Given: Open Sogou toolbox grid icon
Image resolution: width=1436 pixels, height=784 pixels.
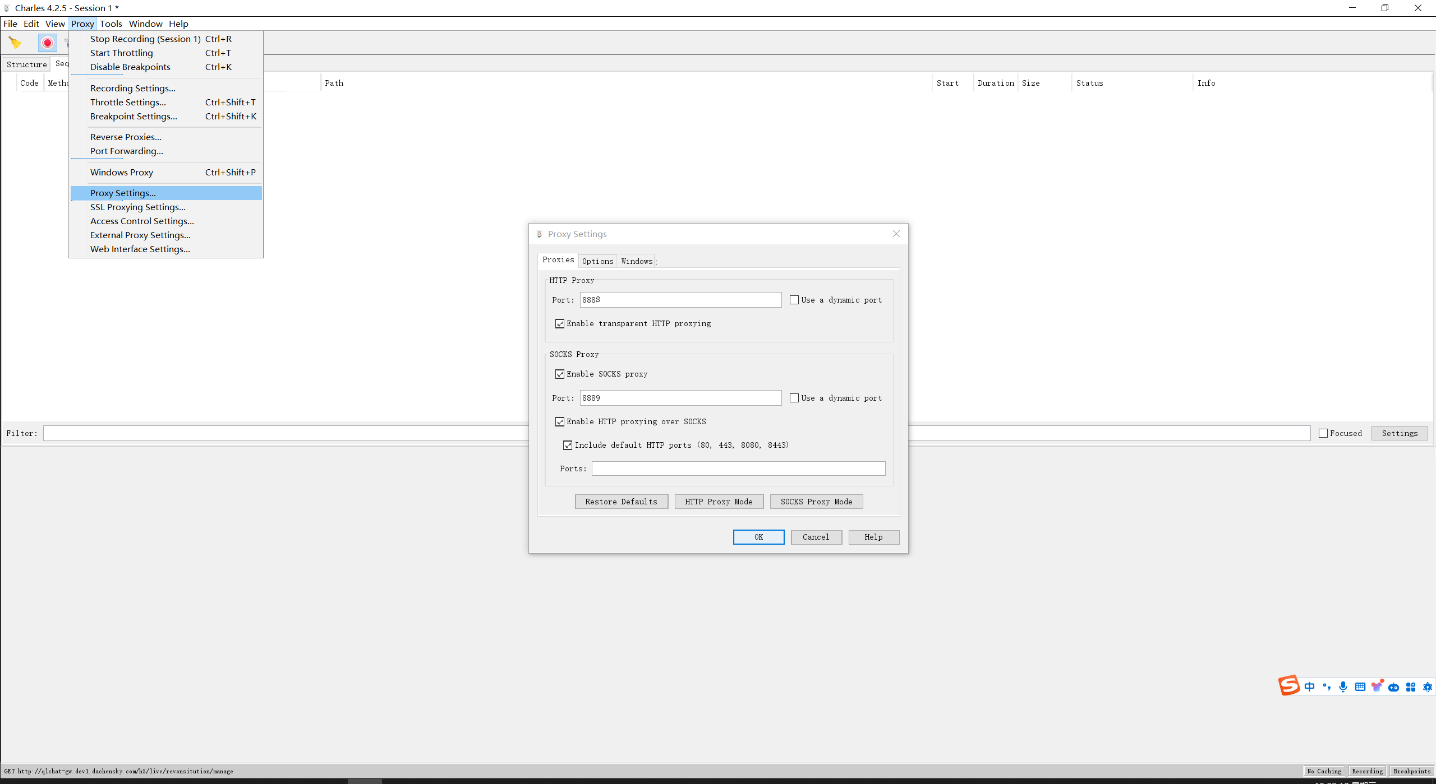Looking at the screenshot, I should [x=1411, y=687].
